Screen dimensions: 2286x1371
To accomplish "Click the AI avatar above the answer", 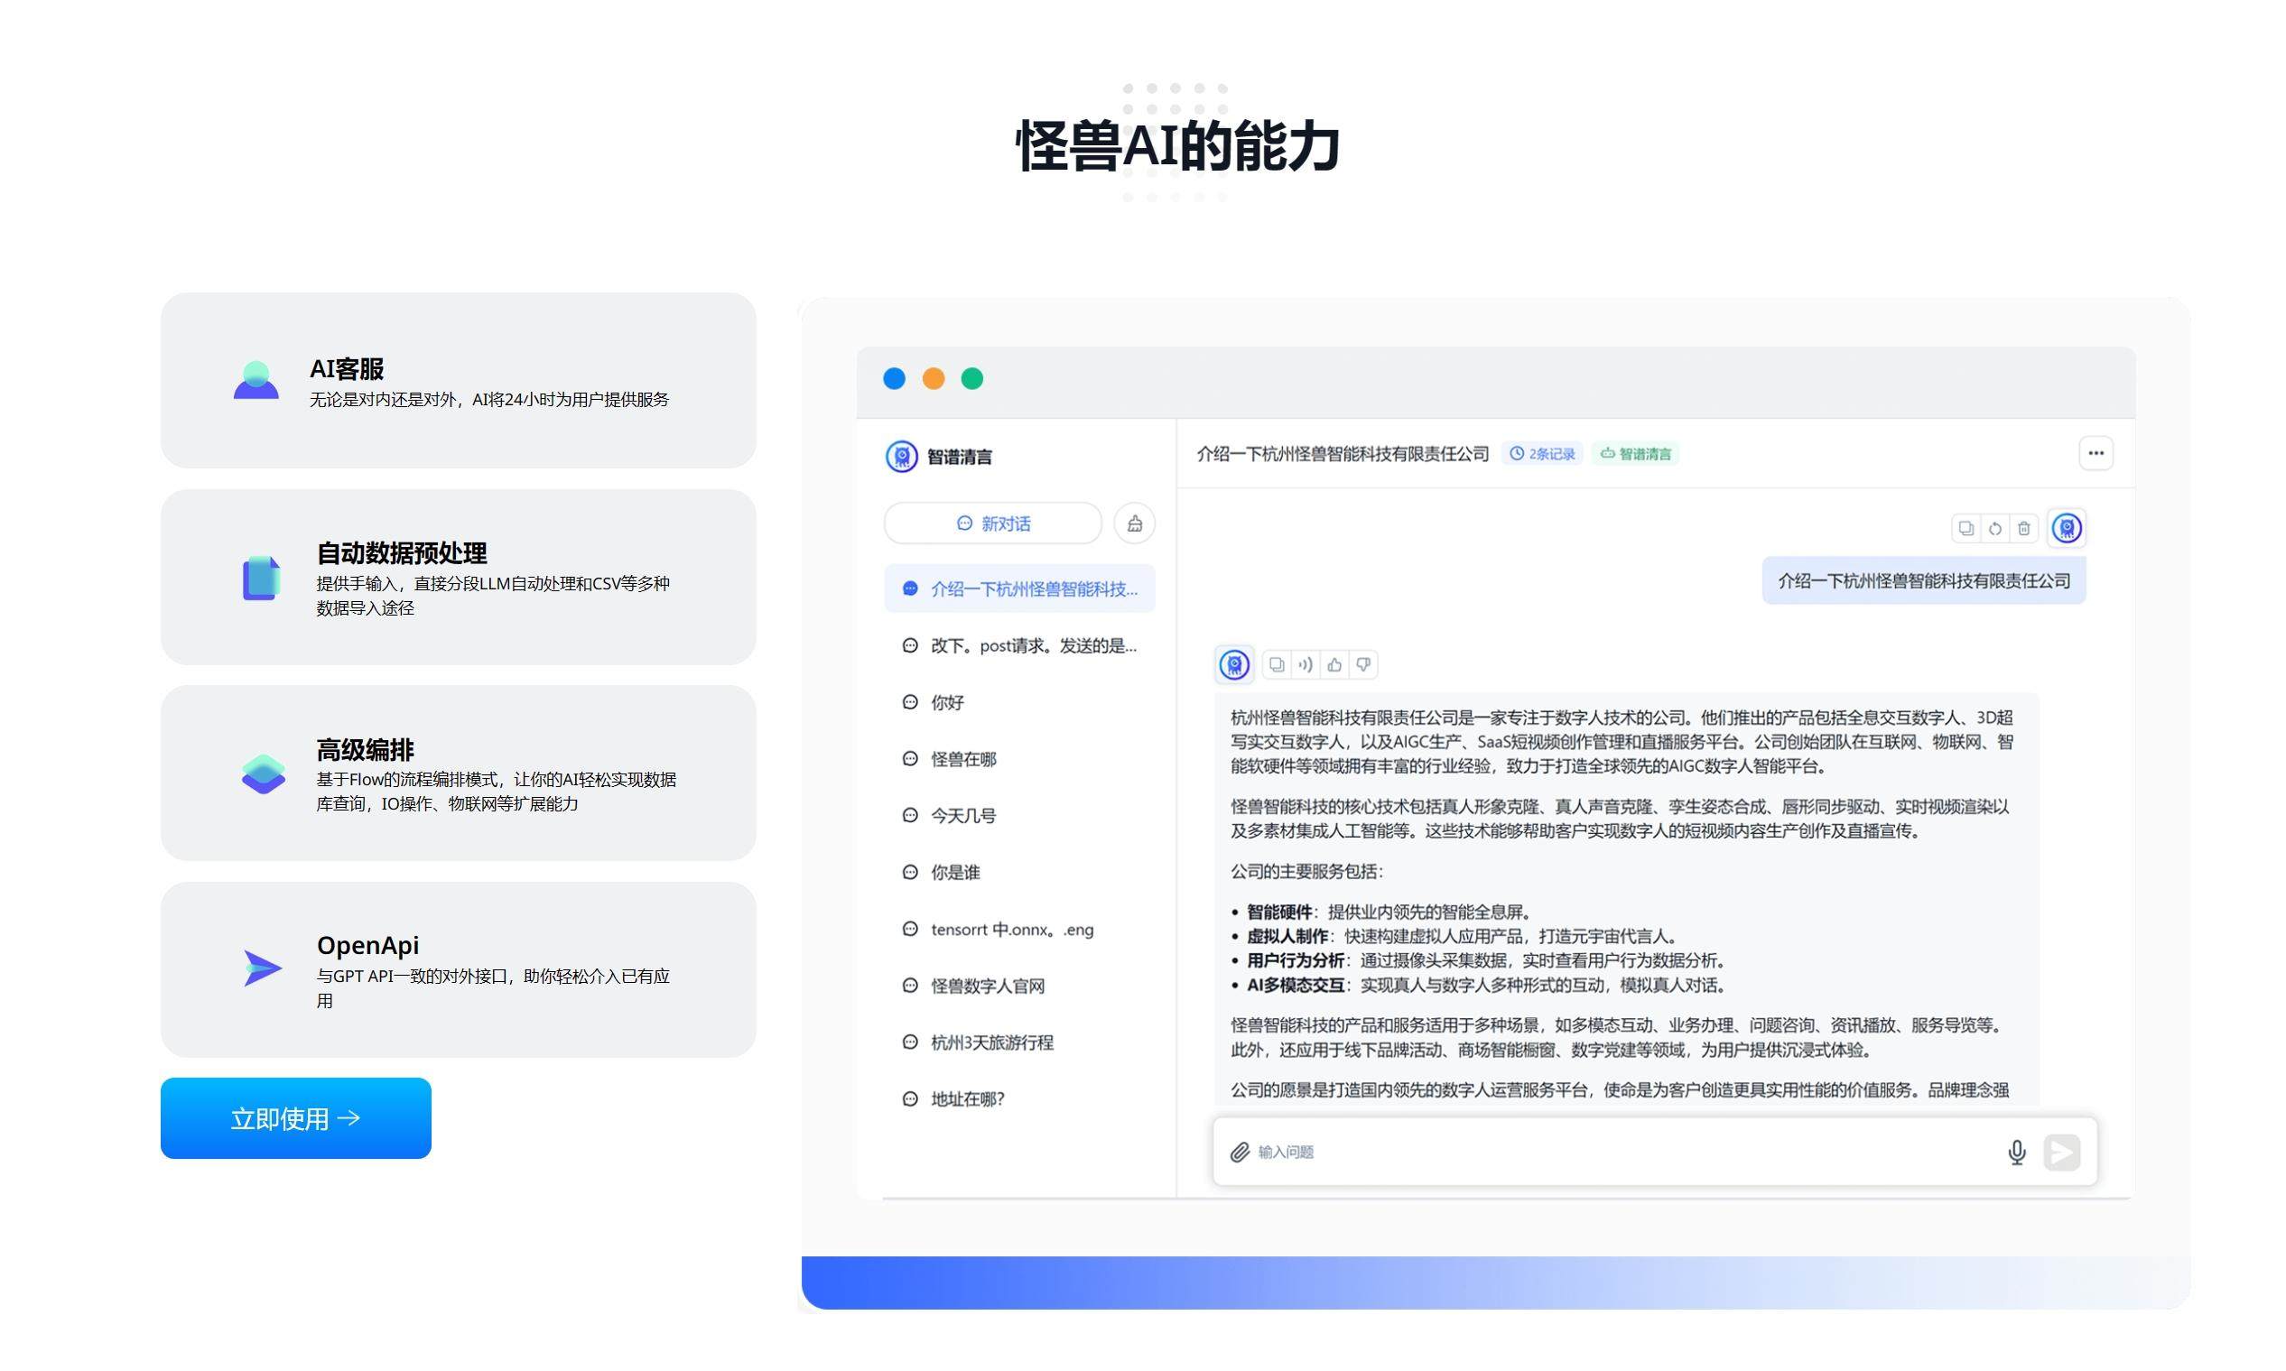I will tap(1234, 664).
